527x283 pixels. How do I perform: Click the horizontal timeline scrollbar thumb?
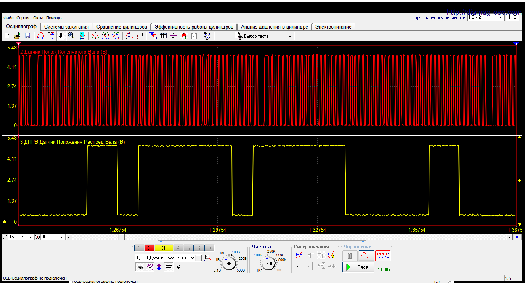pos(121,237)
